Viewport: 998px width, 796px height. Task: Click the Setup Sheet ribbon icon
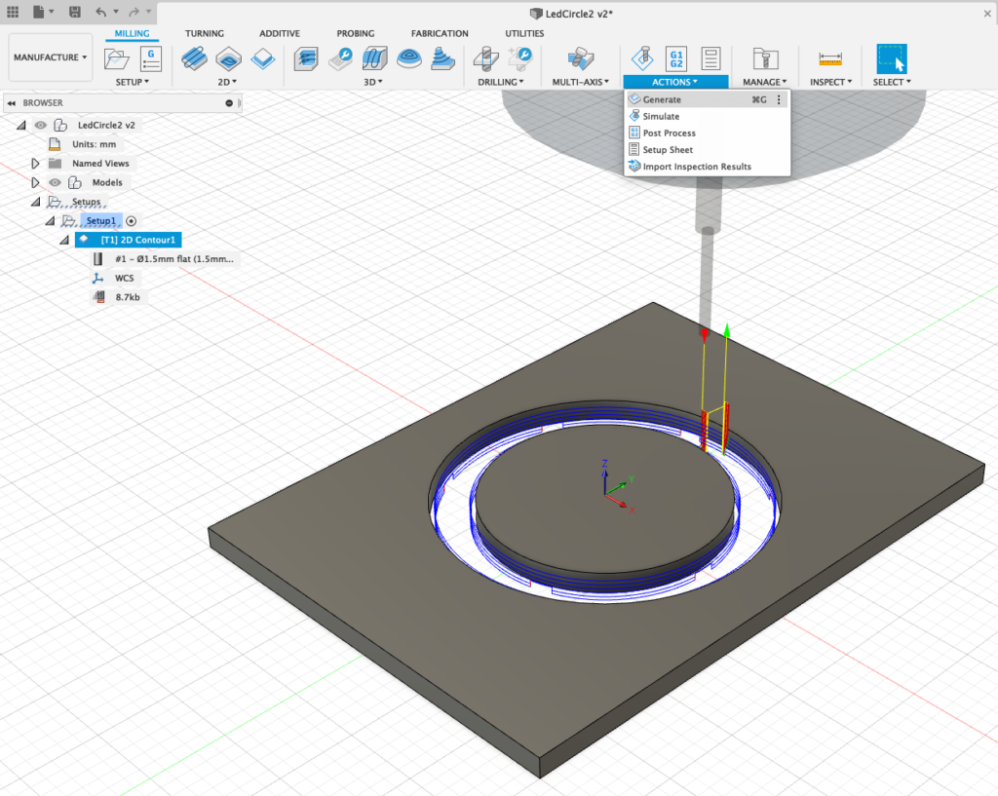[710, 59]
